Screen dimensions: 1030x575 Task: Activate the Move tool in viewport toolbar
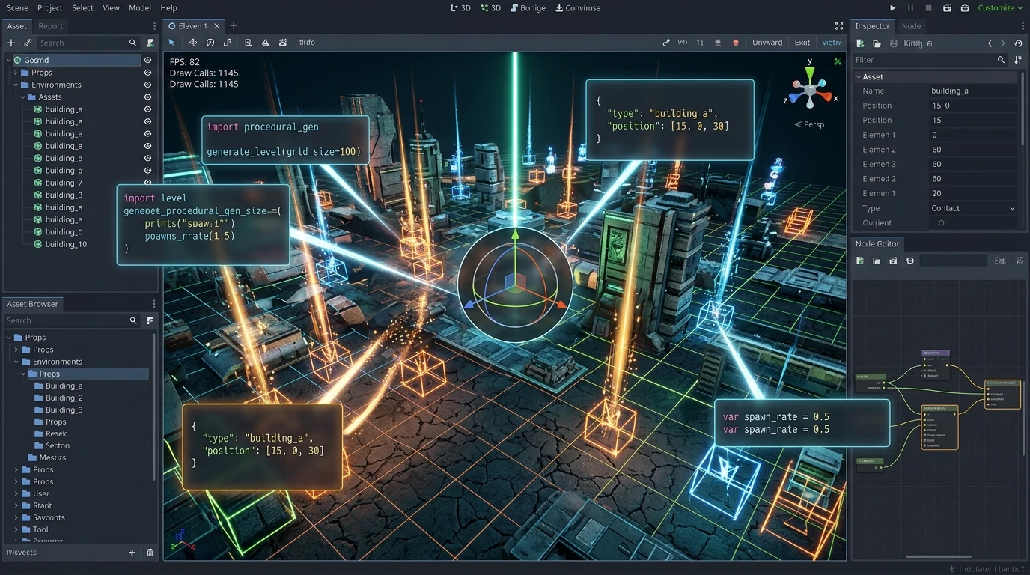click(x=193, y=43)
